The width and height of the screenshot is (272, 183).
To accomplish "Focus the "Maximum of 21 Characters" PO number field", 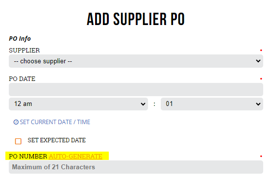I will 136,167.
